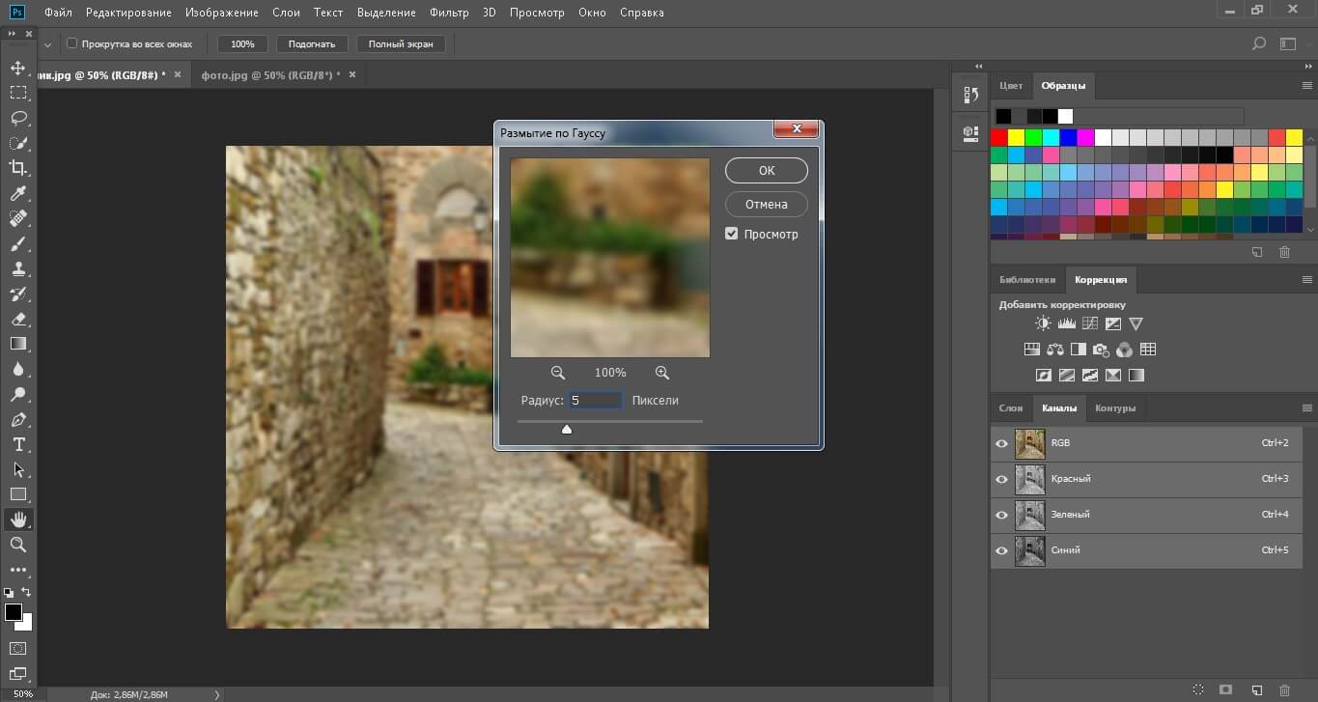Select the Zoom tool in toolbar
The height and width of the screenshot is (702, 1318).
point(17,545)
